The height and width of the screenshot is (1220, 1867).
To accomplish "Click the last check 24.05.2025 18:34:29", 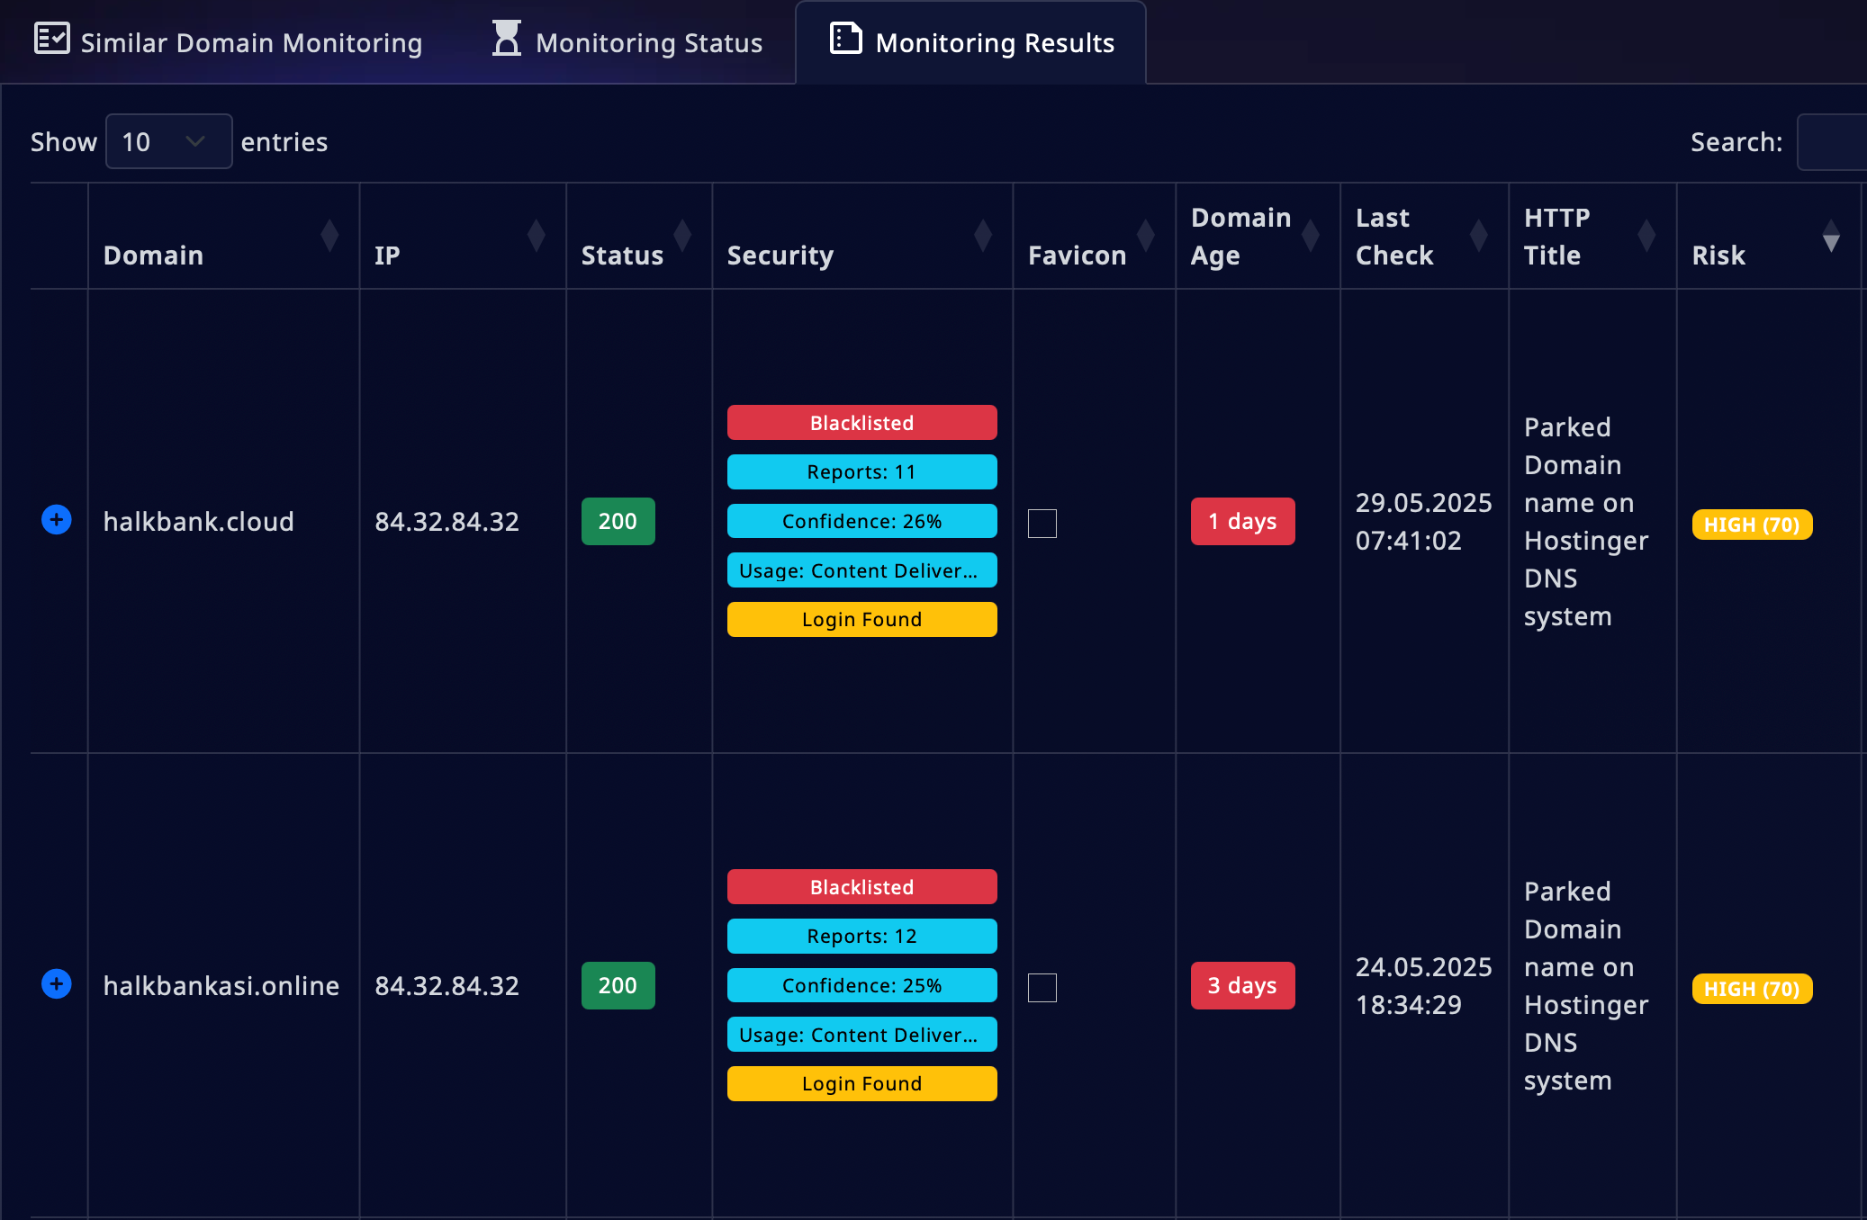I will [1423, 986].
